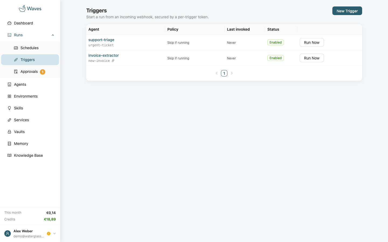Click Enabled status for support-triage
This screenshot has width=388, height=242.
(276, 42)
